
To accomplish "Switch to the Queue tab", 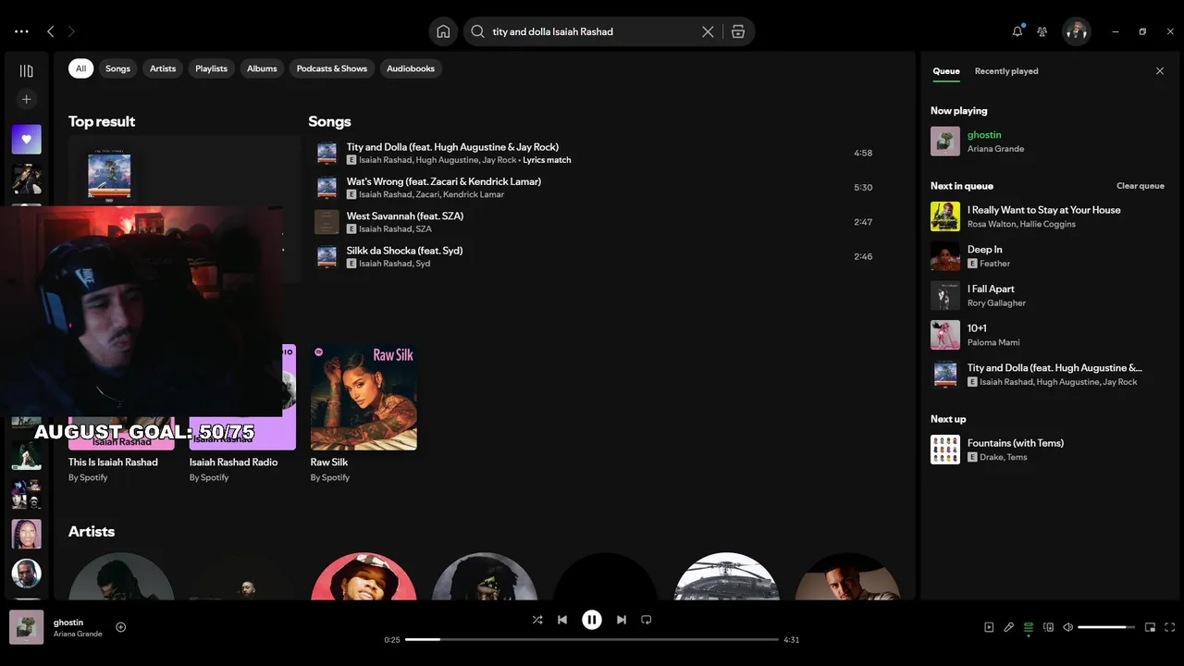I will click(x=946, y=71).
